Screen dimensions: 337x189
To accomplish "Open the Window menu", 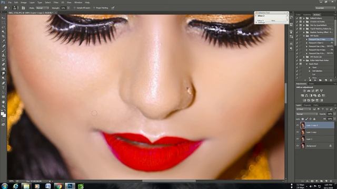I will 78,2.
